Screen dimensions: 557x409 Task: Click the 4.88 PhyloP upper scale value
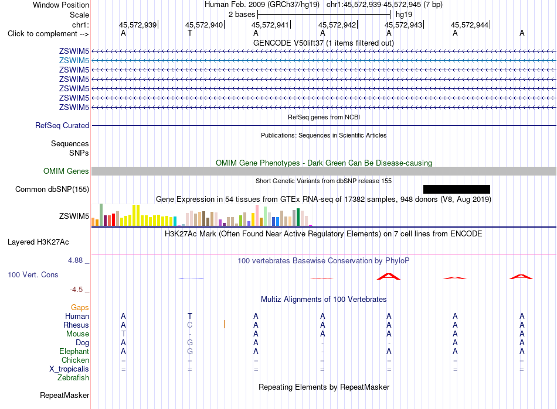point(75,260)
